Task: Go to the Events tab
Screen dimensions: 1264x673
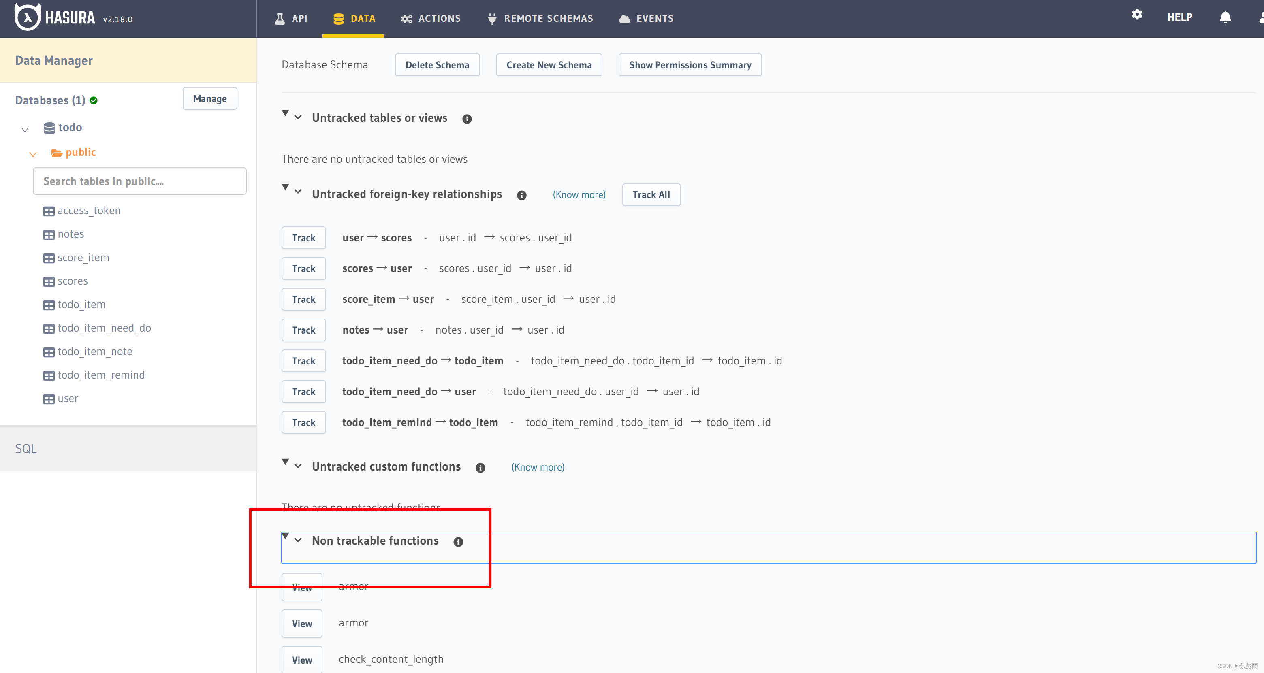Action: tap(646, 19)
